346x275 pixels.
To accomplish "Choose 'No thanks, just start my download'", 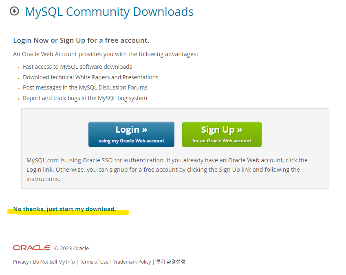I will 64,209.
